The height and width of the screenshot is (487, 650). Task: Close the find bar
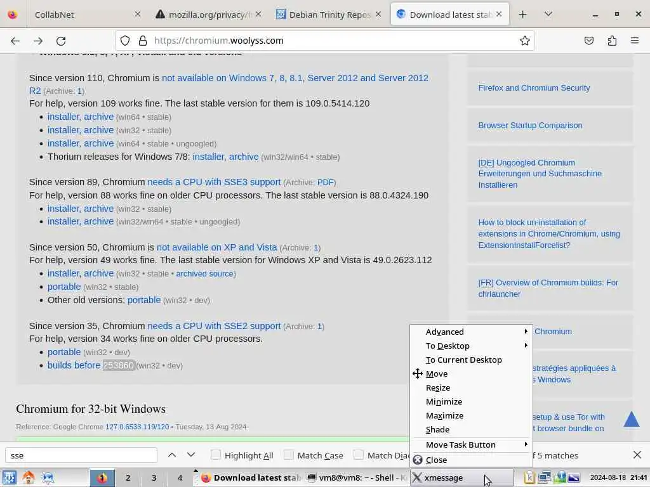tap(637, 455)
